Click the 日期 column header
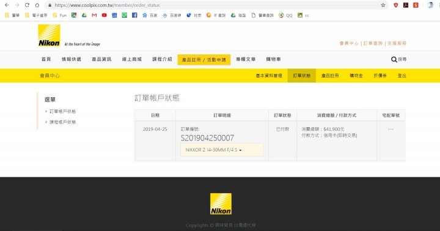The image size is (440, 231). tap(155, 116)
